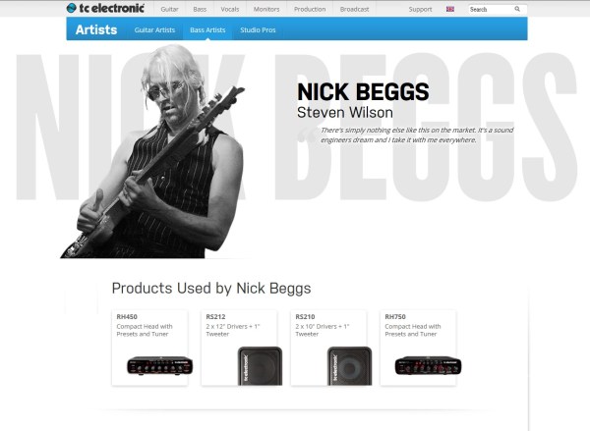Image resolution: width=590 pixels, height=431 pixels.
Task: Open the Production menu
Action: pyautogui.click(x=310, y=9)
